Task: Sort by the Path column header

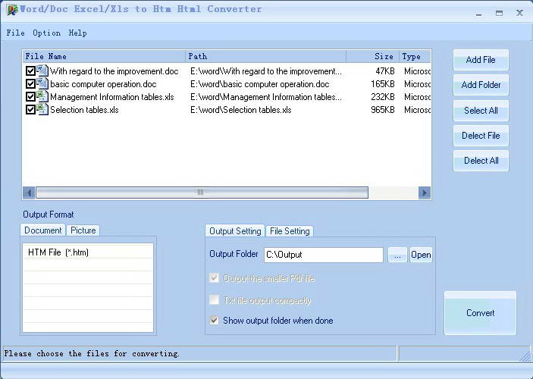Action: [266, 56]
